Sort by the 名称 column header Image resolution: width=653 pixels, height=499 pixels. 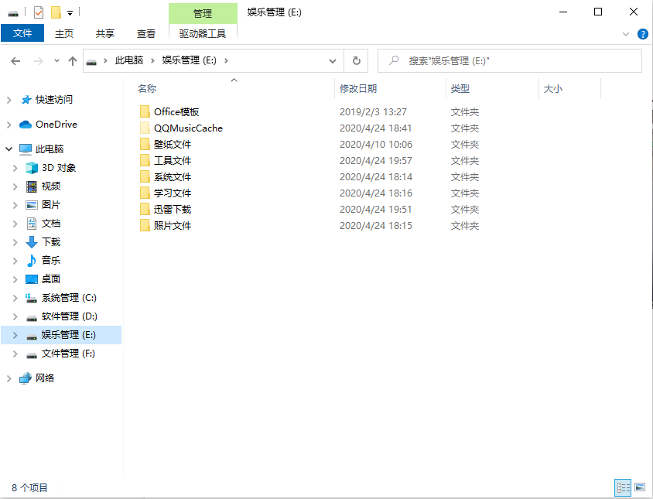[x=147, y=89]
